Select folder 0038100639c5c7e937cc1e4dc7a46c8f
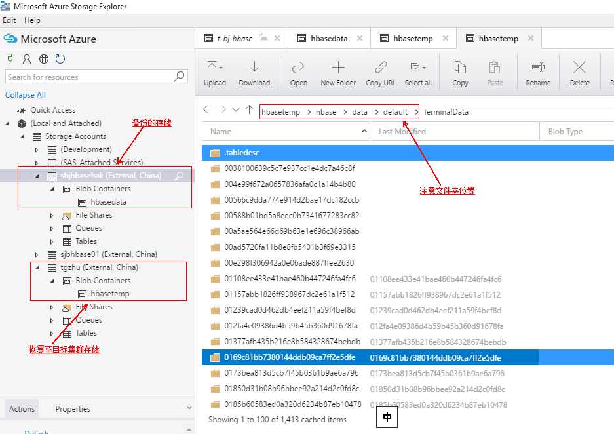Image resolution: width=614 pixels, height=434 pixels. pyautogui.click(x=290, y=168)
